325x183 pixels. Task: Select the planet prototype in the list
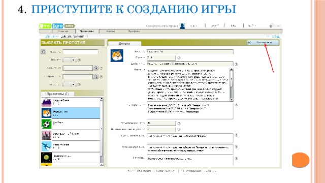click(x=71, y=158)
